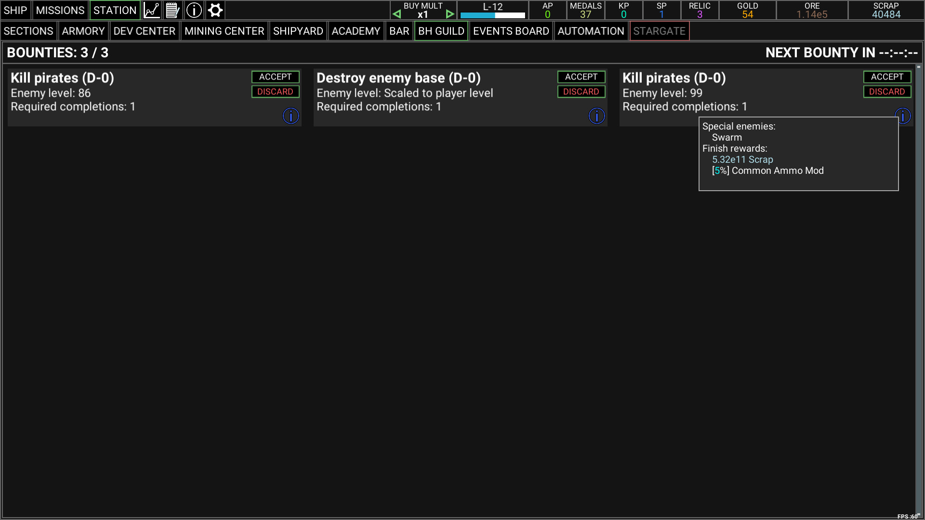Open the AUTOMATION section
The image size is (925, 520).
591,31
